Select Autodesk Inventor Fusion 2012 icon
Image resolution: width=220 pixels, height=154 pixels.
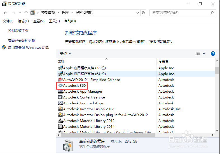click(60, 109)
